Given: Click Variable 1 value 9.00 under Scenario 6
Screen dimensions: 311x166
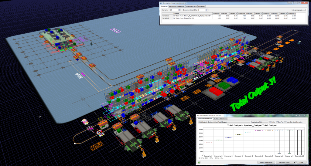Looking at the screenshot, I should tap(258, 16).
